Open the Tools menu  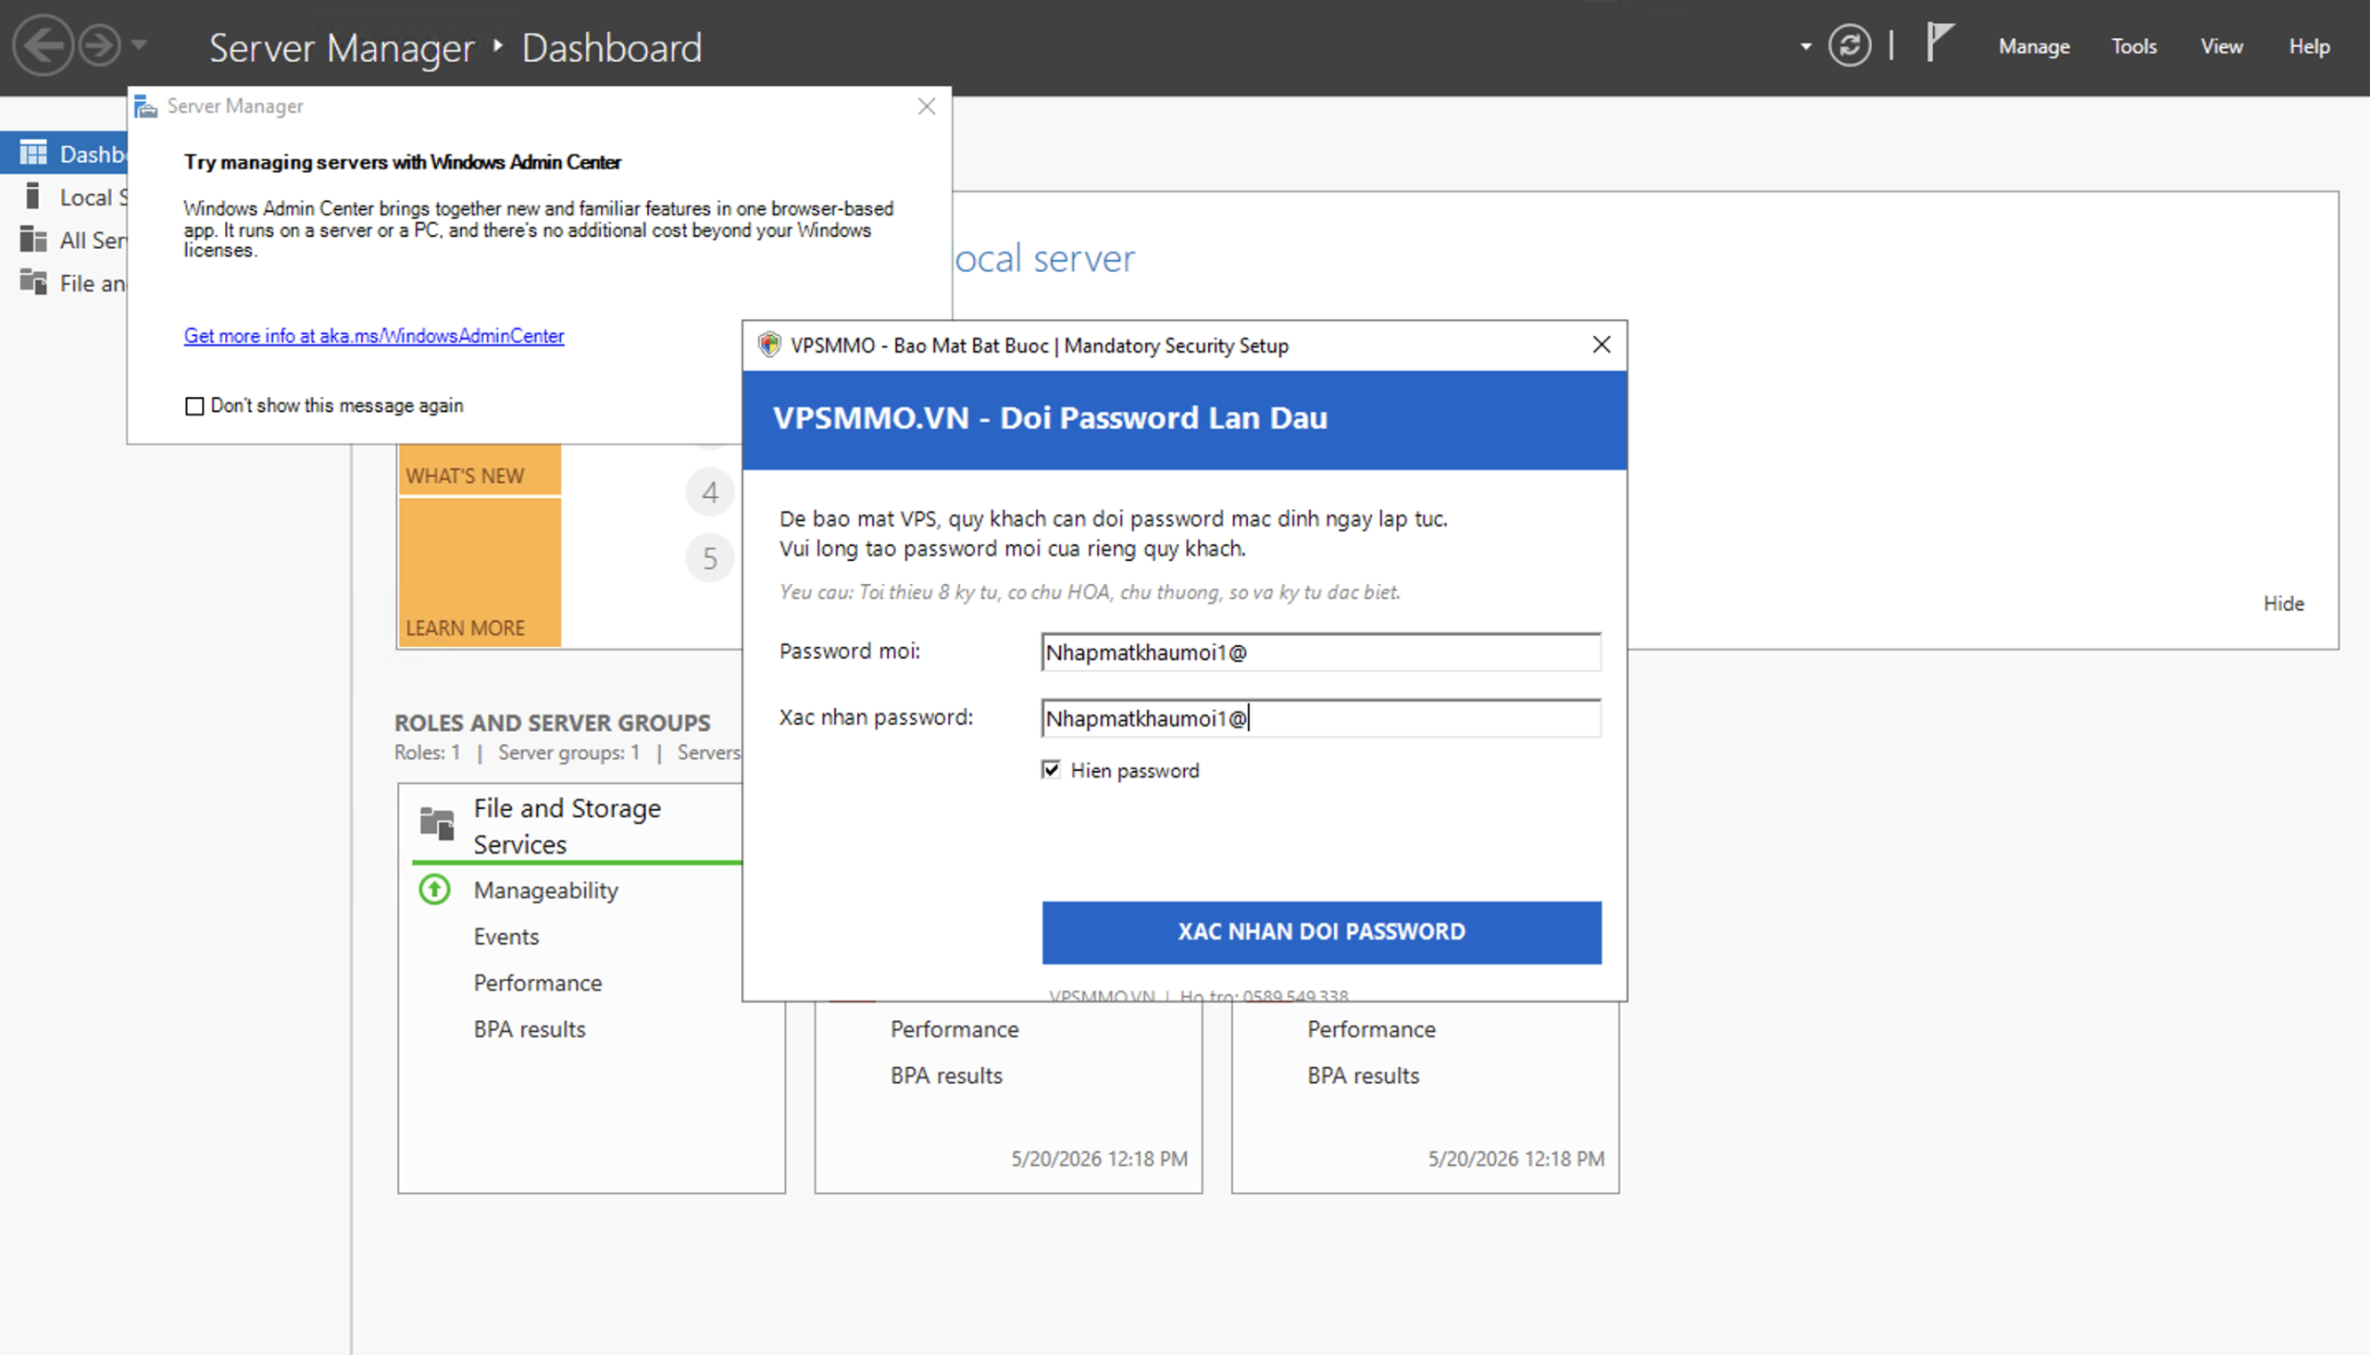(2134, 45)
